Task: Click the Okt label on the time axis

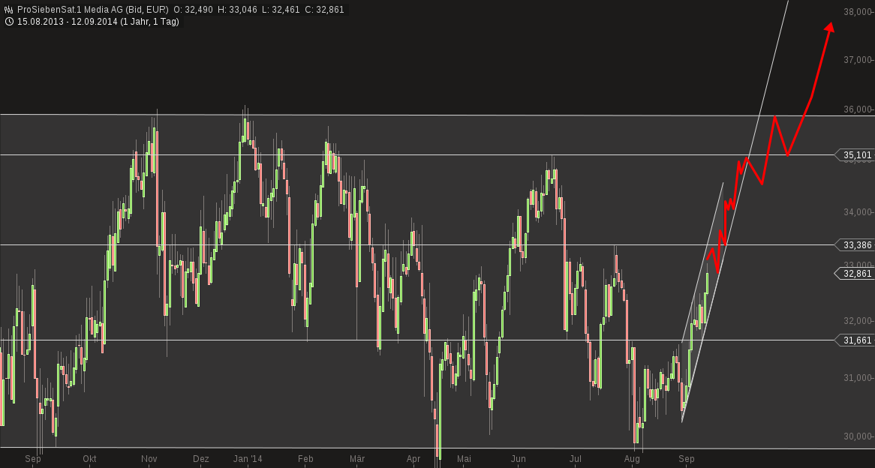Action: 89,459
